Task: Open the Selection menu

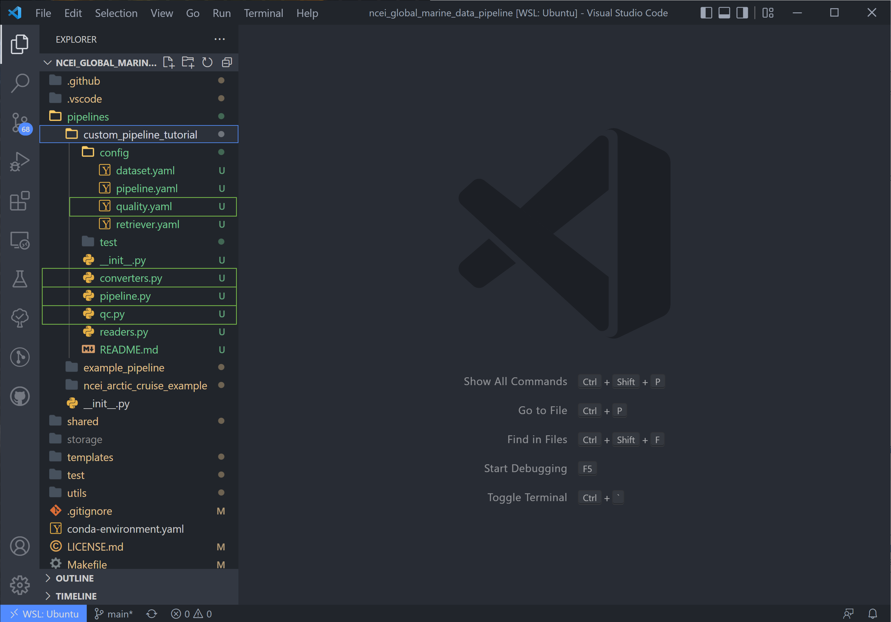Action: point(116,13)
